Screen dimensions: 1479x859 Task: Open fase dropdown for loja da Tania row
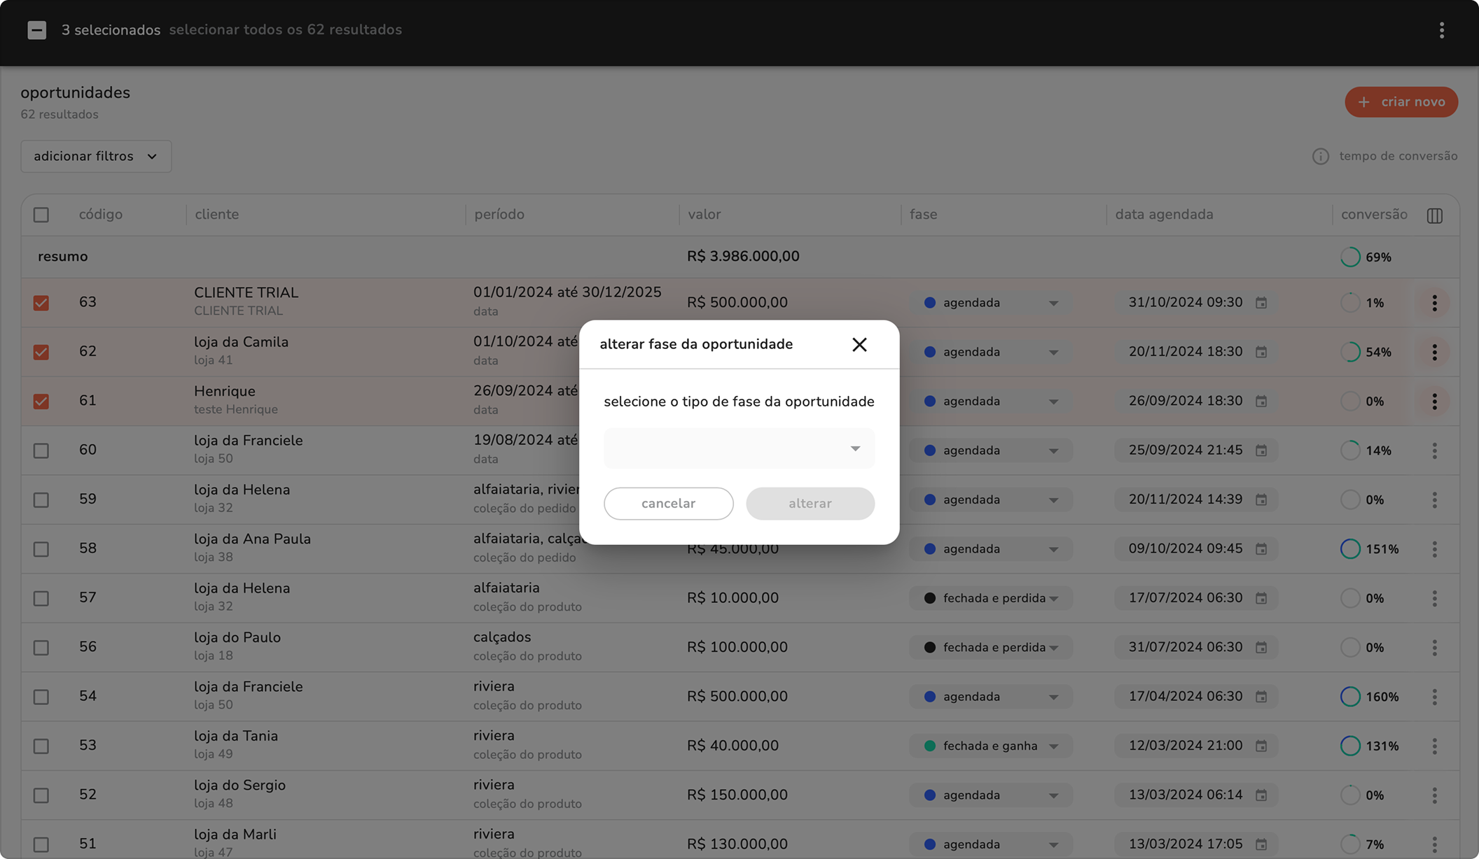pos(990,746)
